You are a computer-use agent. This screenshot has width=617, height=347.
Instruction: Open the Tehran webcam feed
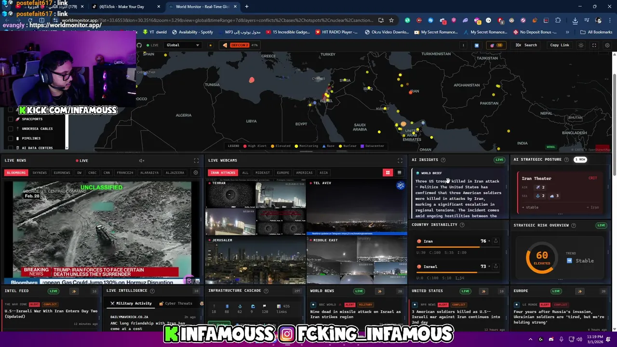tap(255, 207)
